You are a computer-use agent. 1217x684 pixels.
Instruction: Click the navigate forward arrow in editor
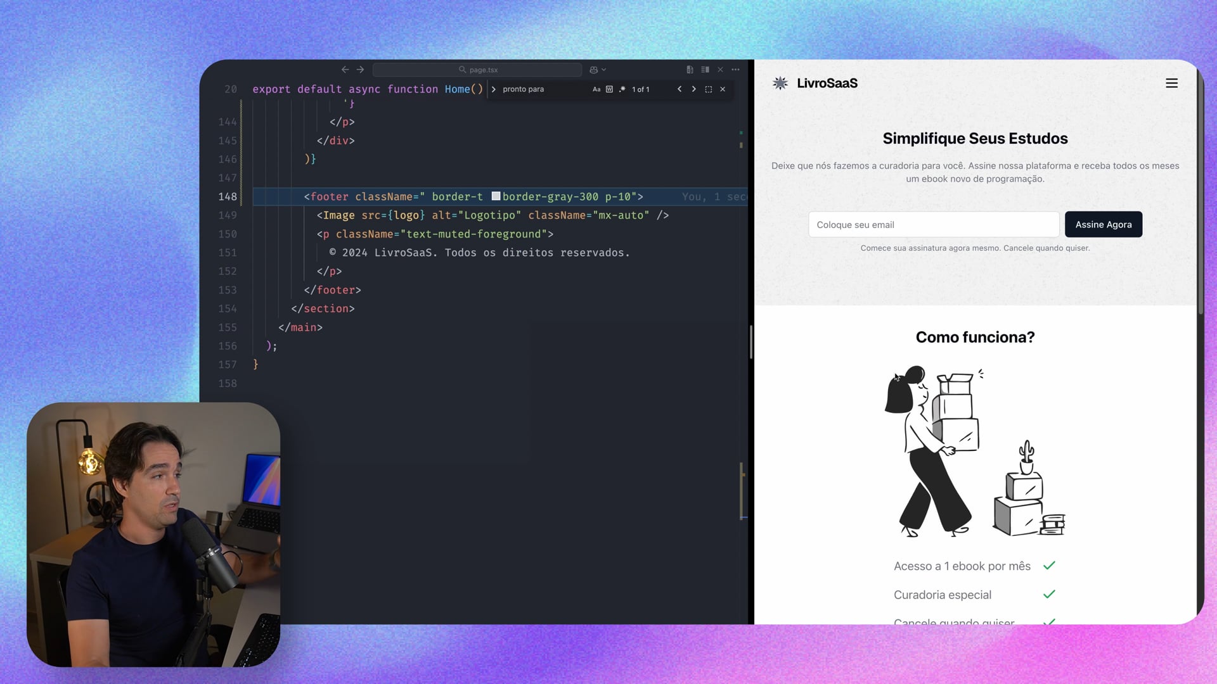tap(360, 70)
